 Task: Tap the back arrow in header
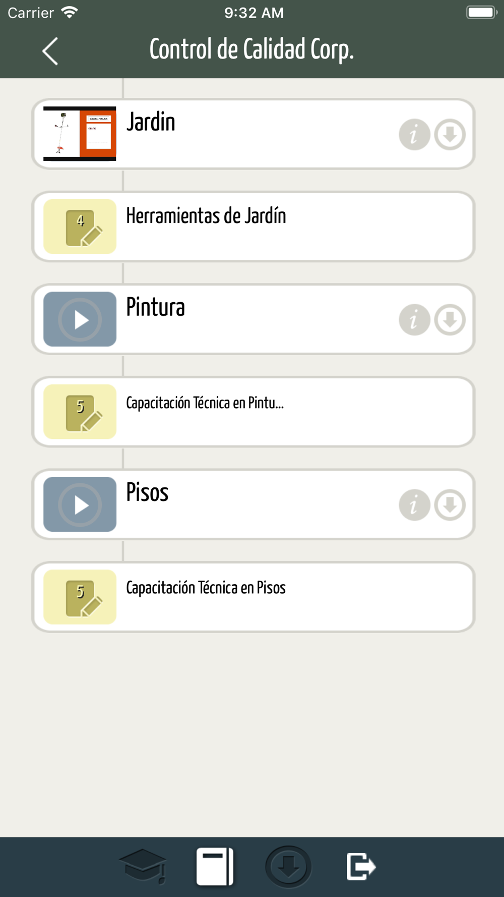(x=50, y=51)
